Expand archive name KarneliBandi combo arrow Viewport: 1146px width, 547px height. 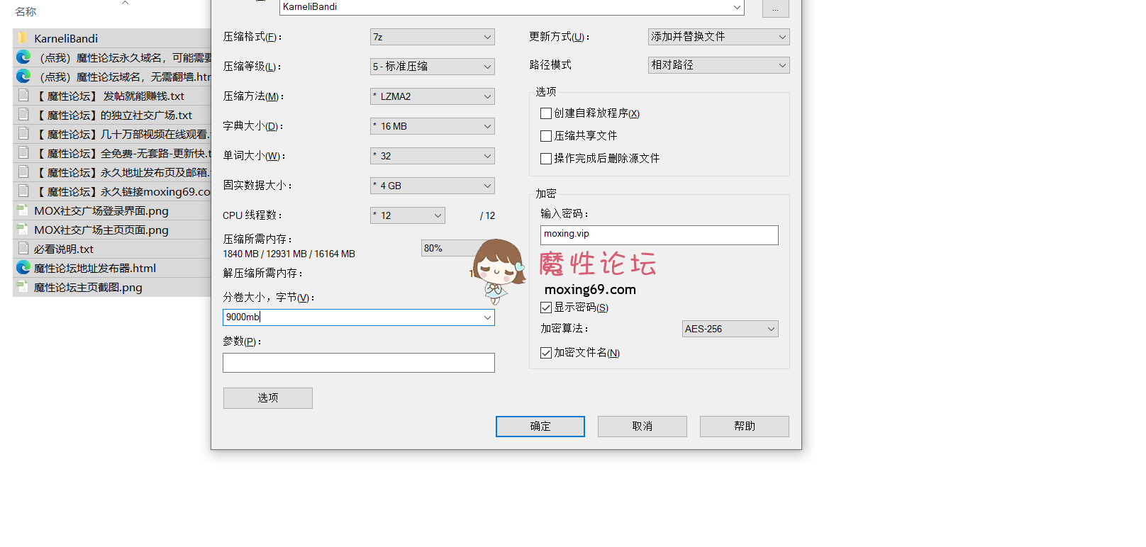737,7
